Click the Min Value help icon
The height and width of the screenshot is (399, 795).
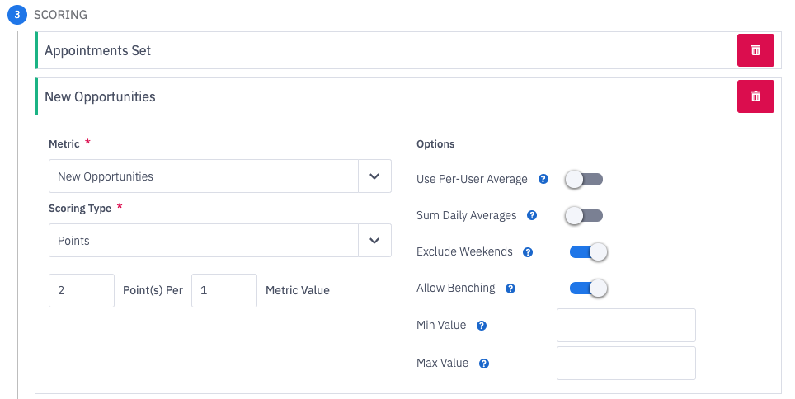tap(482, 326)
